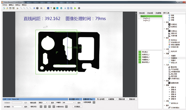Viewport: 186px width, 110px height.
Task: Toggle the 光源控制器 checkbox
Action: pos(94,102)
